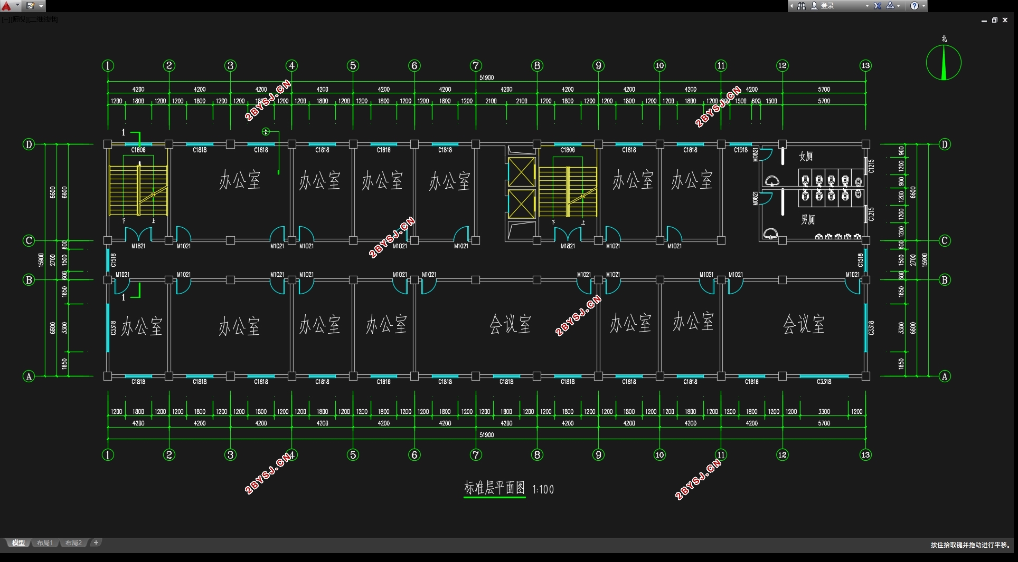Select the upper elevator shaft symbol

(x=521, y=172)
